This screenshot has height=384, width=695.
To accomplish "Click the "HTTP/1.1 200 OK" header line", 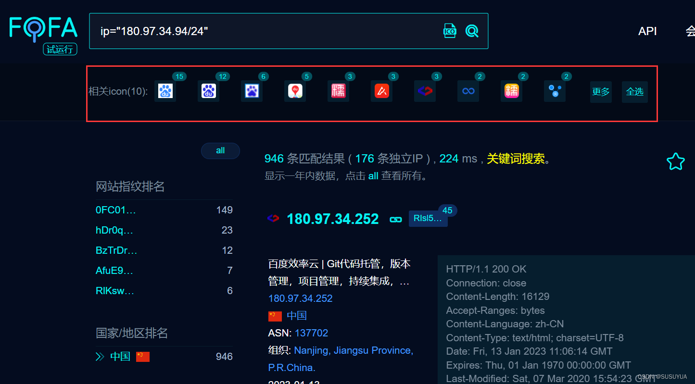I will coord(486,269).
